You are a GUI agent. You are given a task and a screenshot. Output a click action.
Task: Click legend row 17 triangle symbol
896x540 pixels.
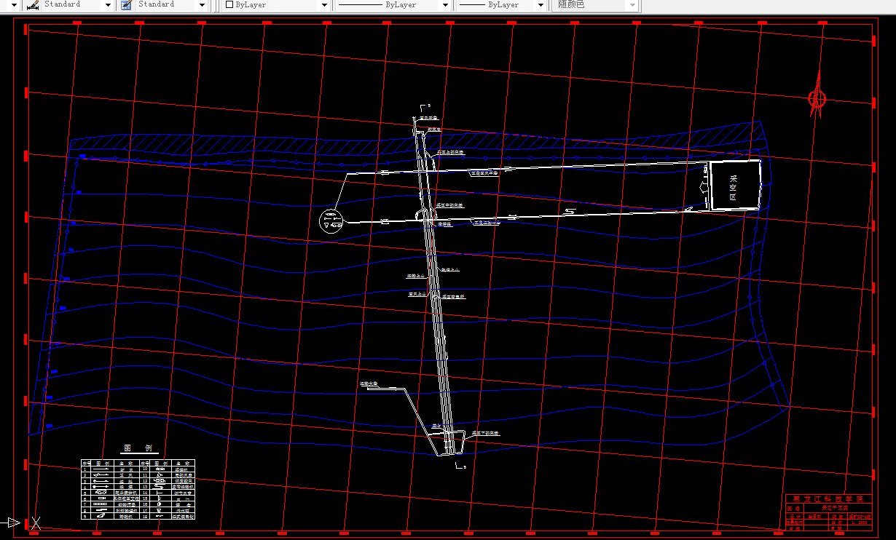(159, 510)
